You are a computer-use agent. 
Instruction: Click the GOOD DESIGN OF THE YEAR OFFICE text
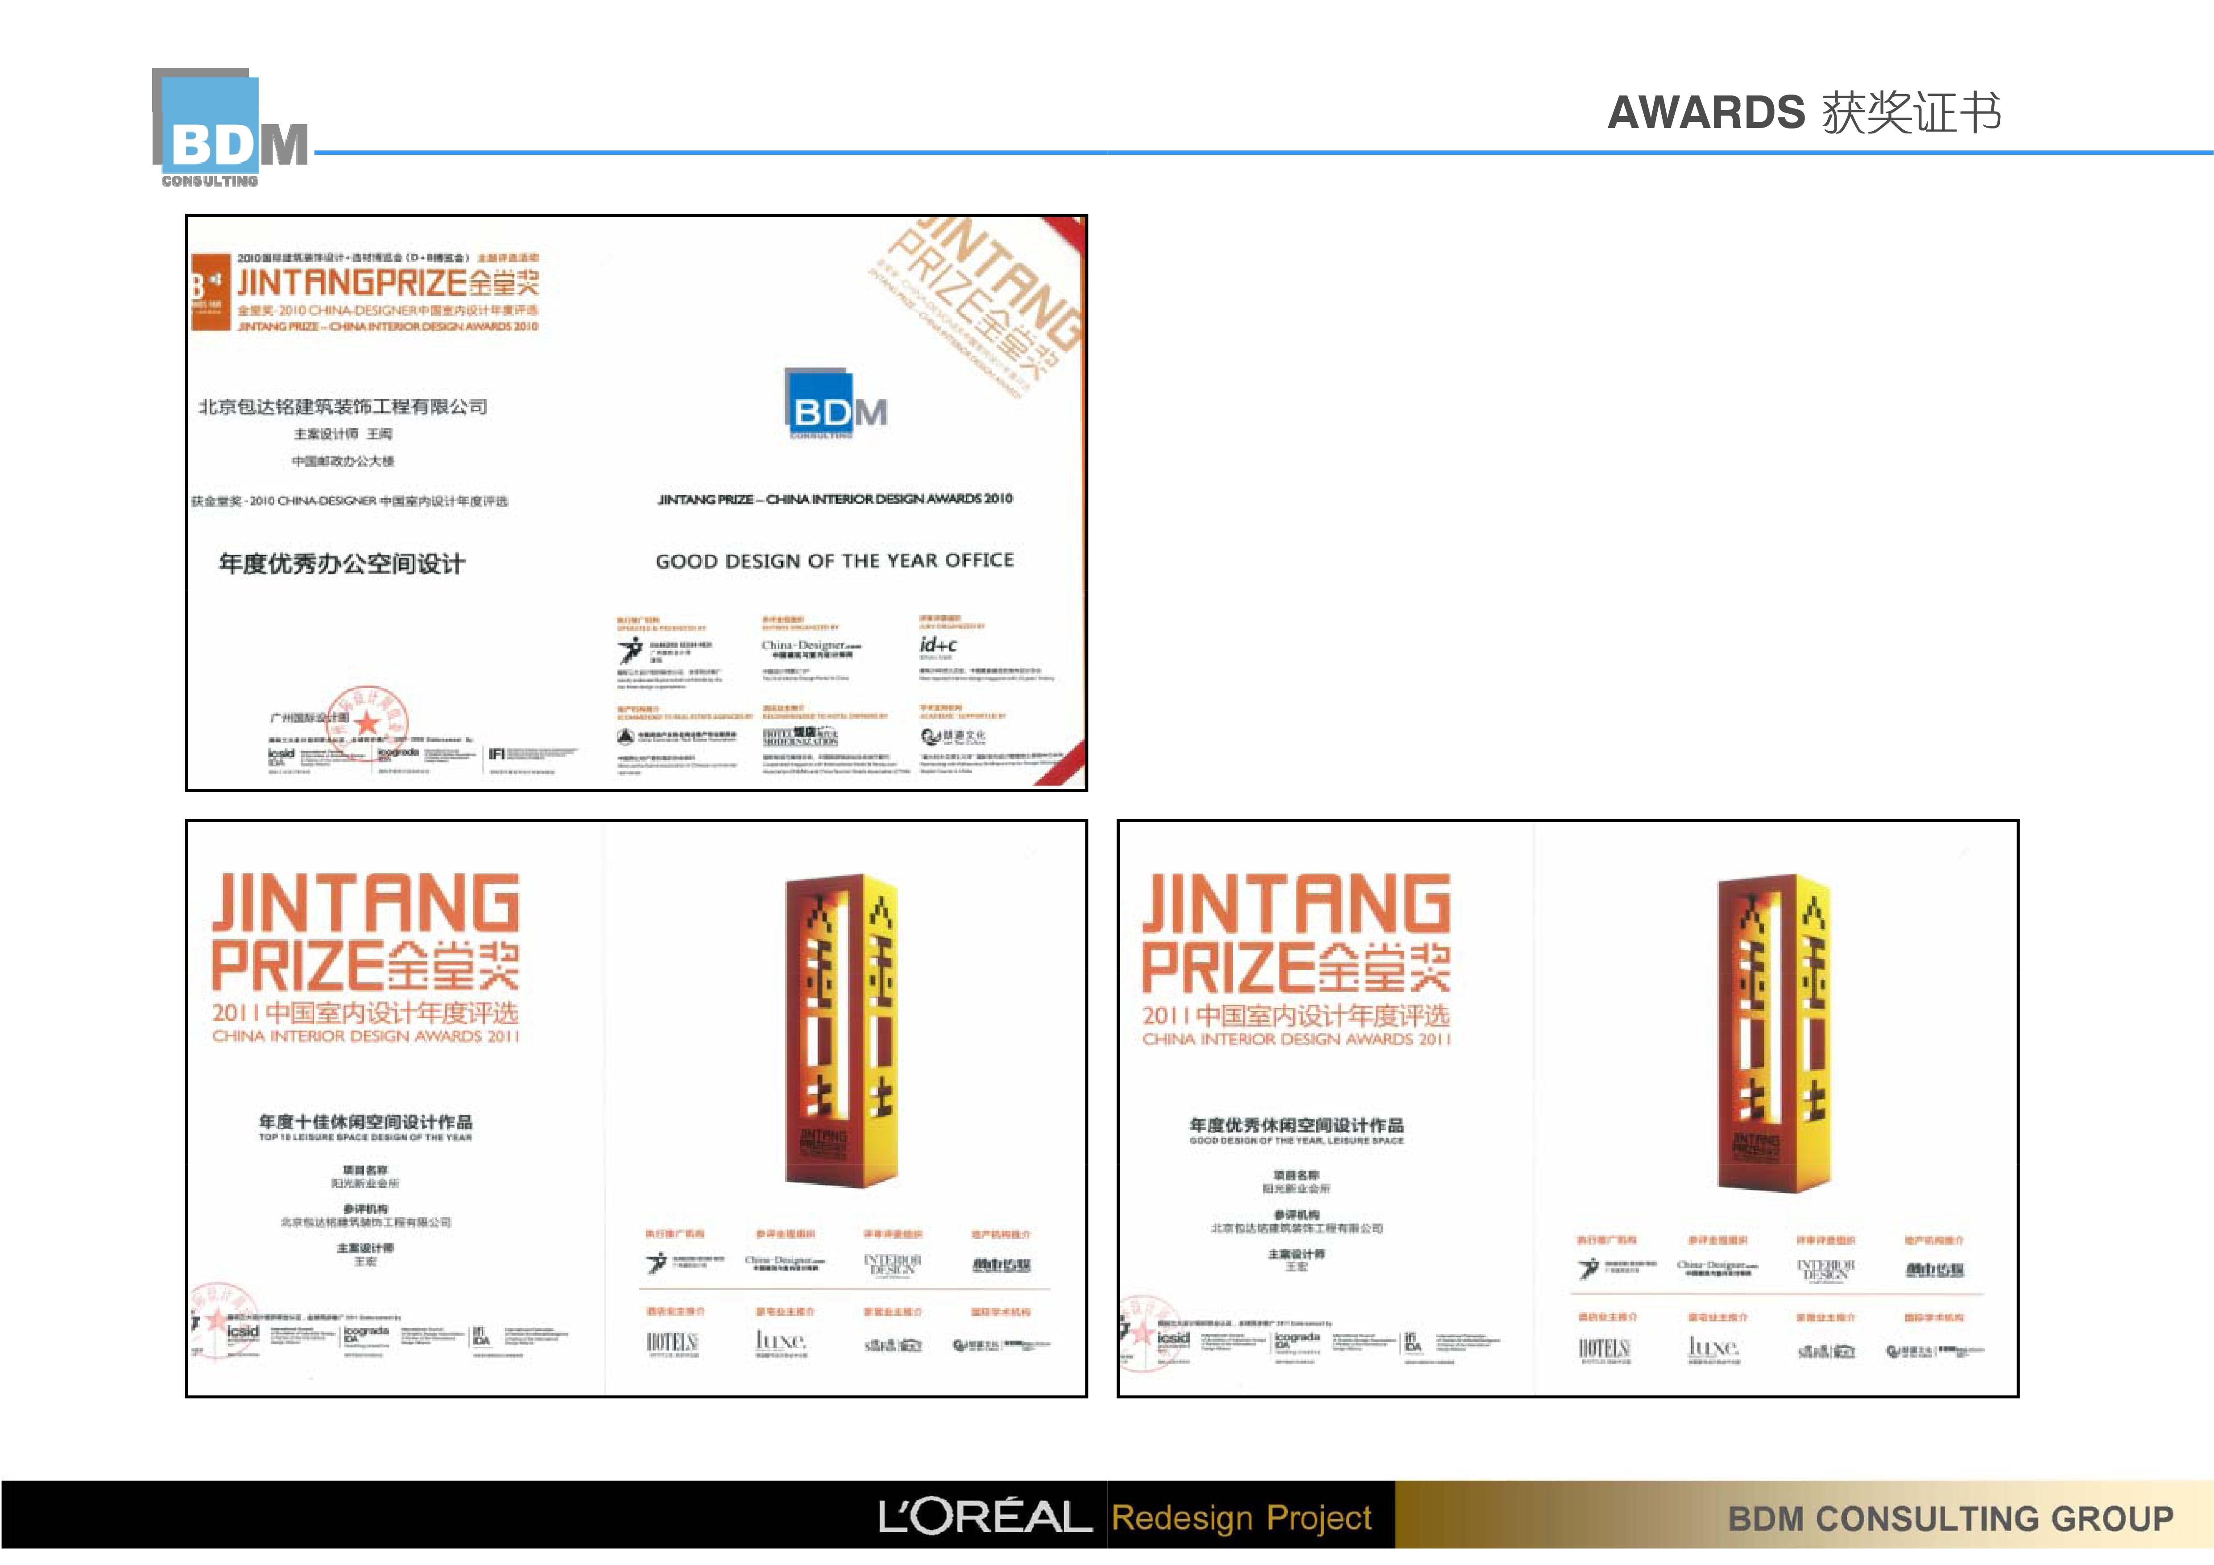click(834, 561)
